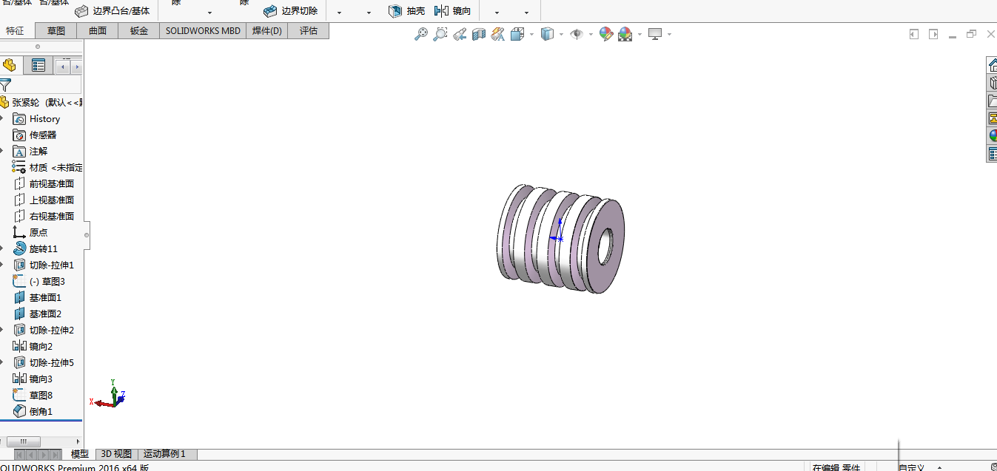Viewport: 997px width, 471px height.
Task: Select 右视基准面 Right Plane
Action: (x=44, y=217)
